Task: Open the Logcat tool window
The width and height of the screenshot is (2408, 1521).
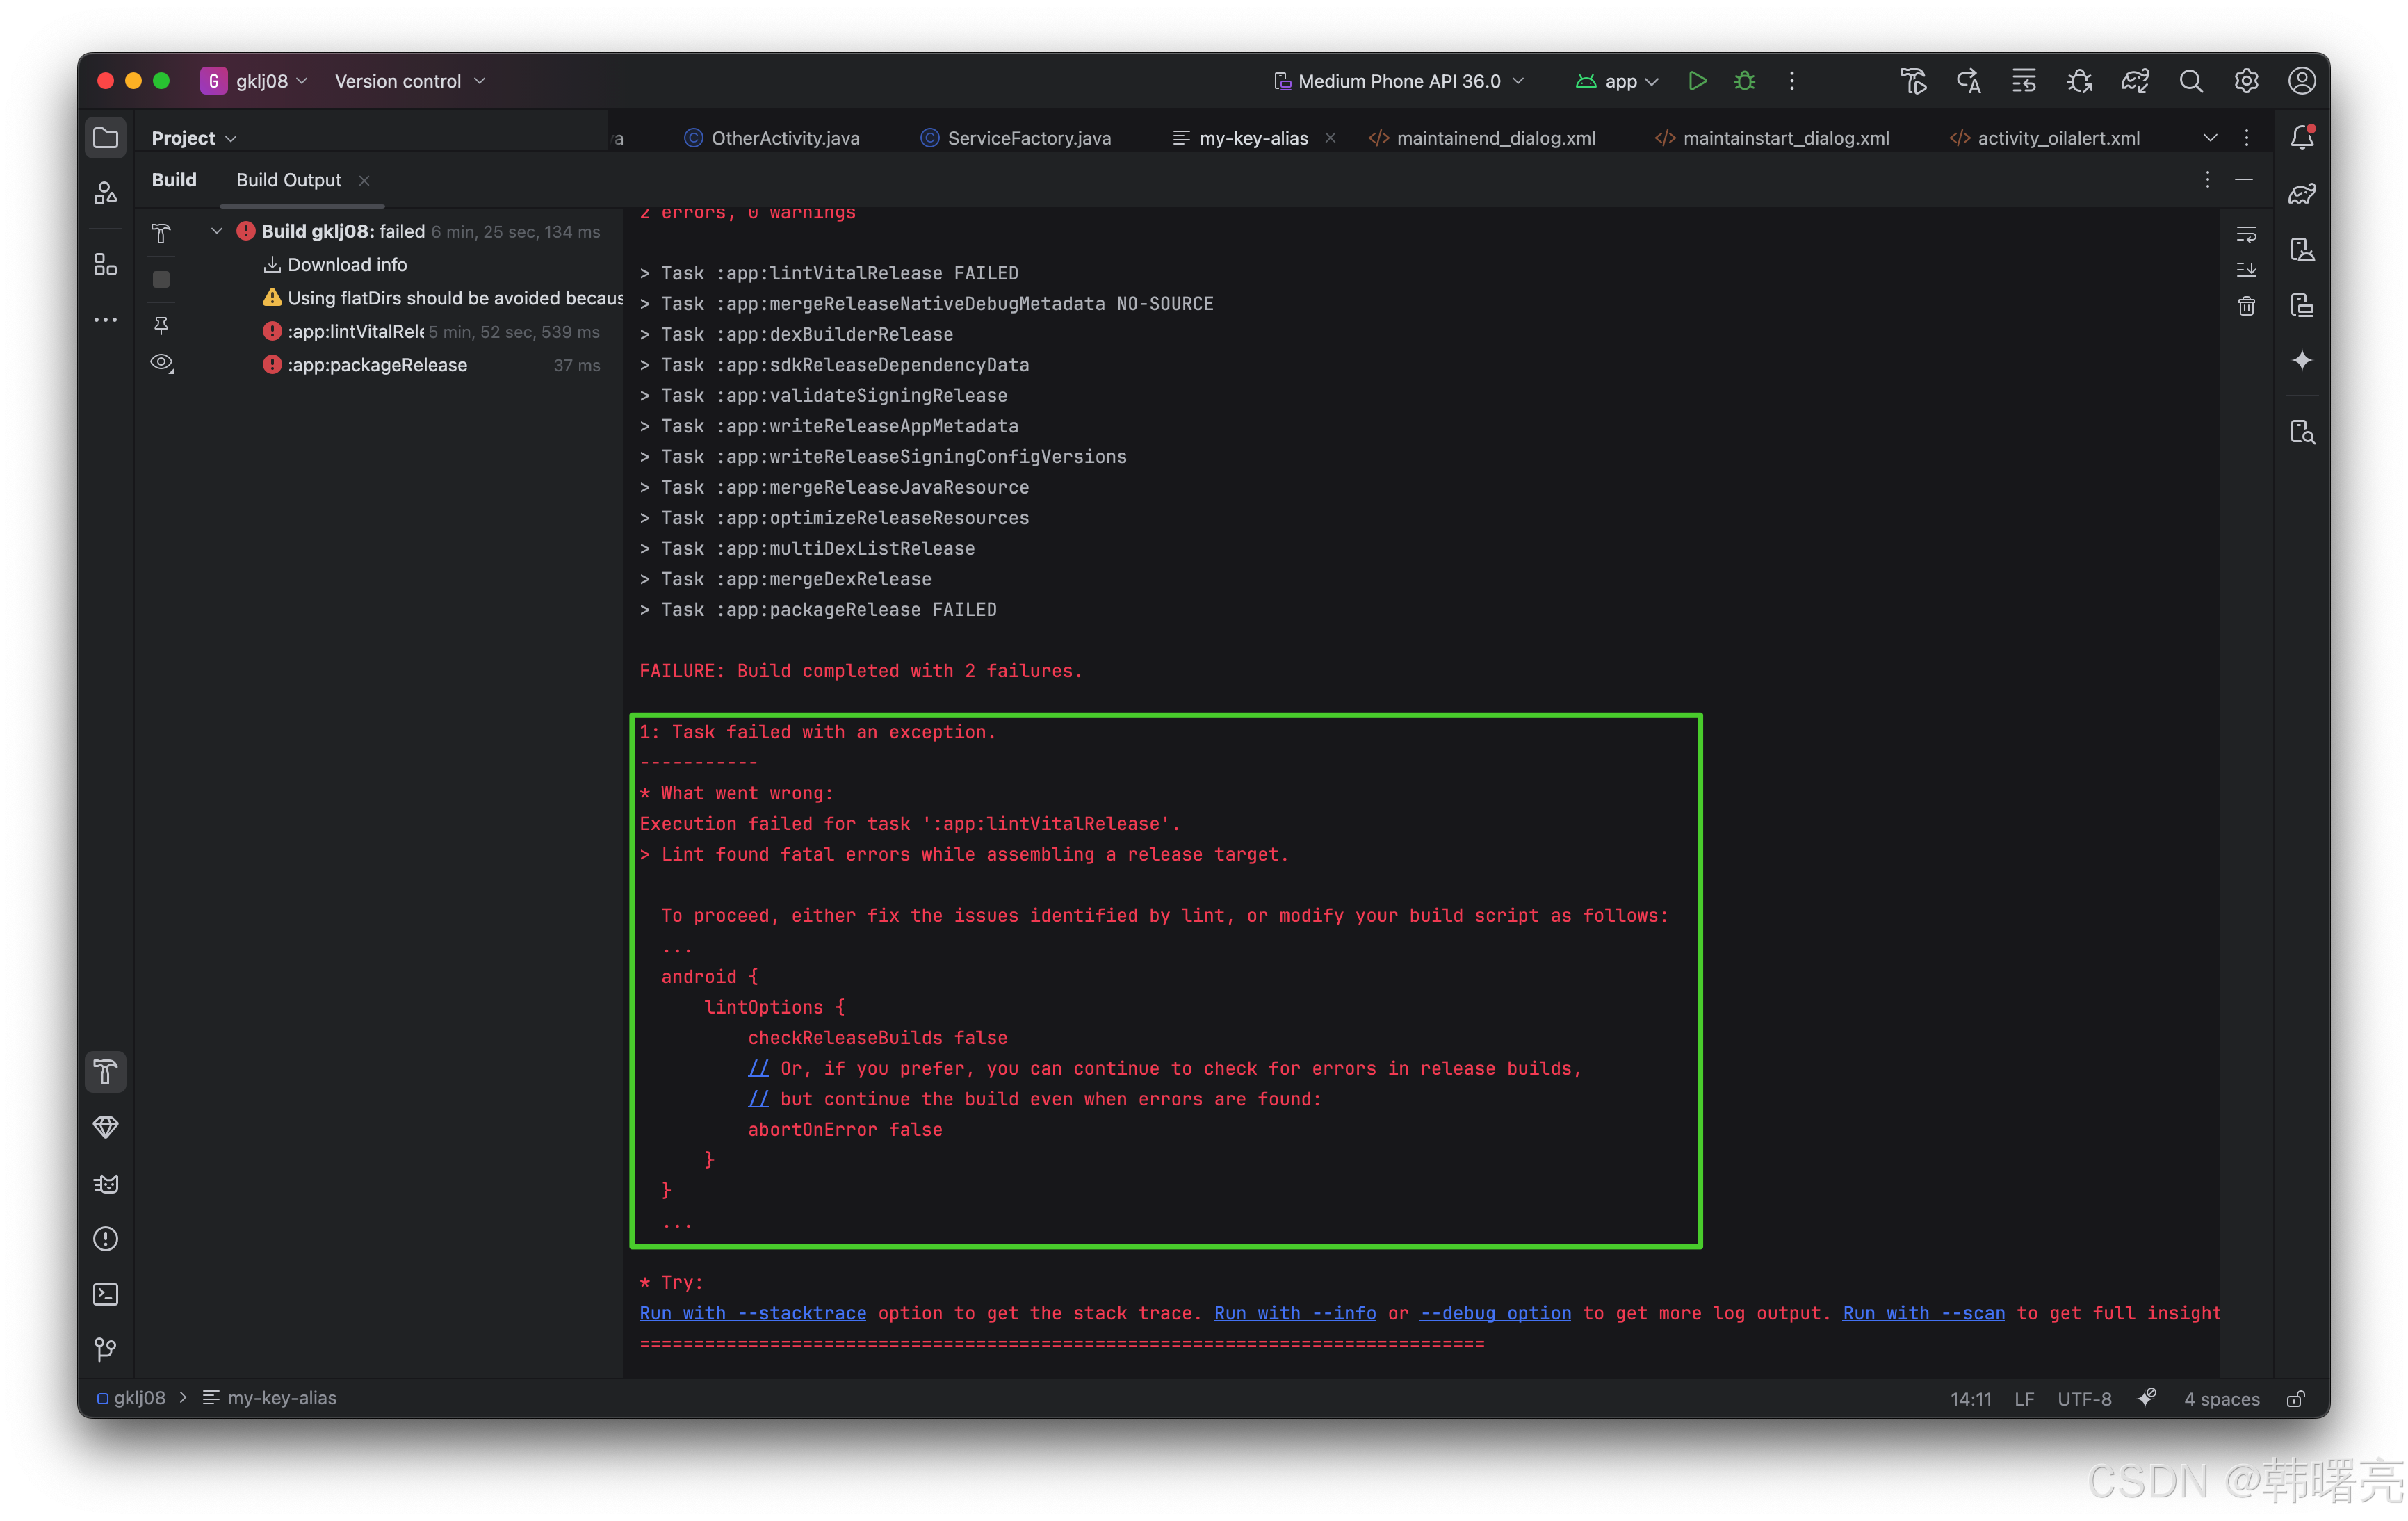Action: [105, 1184]
